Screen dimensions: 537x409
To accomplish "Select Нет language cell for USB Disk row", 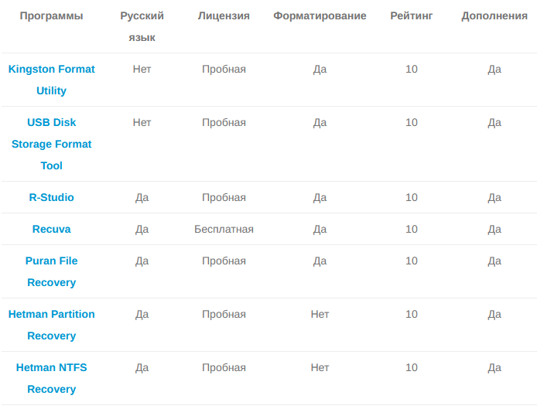I will point(142,122).
